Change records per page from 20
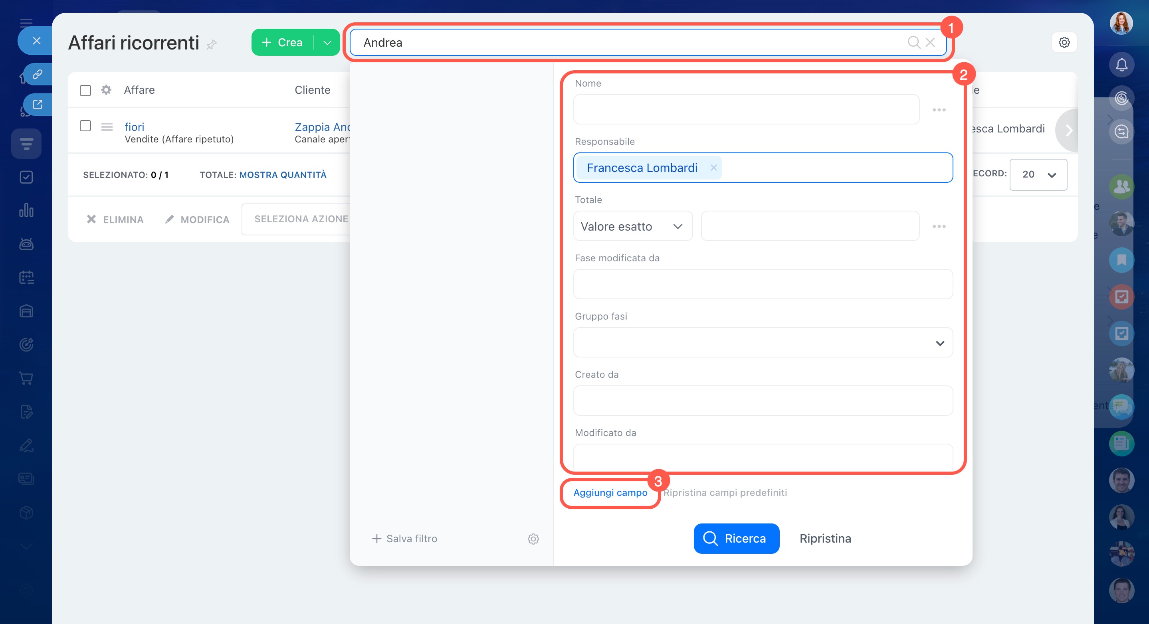The height and width of the screenshot is (624, 1149). tap(1038, 175)
